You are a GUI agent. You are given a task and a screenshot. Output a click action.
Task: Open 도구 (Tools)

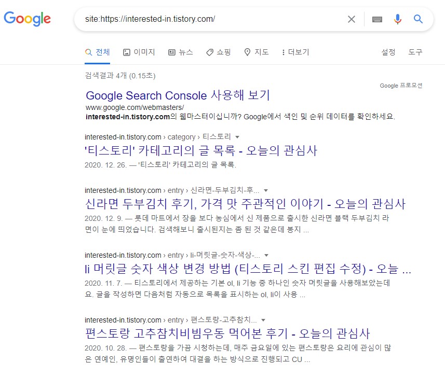(x=415, y=52)
